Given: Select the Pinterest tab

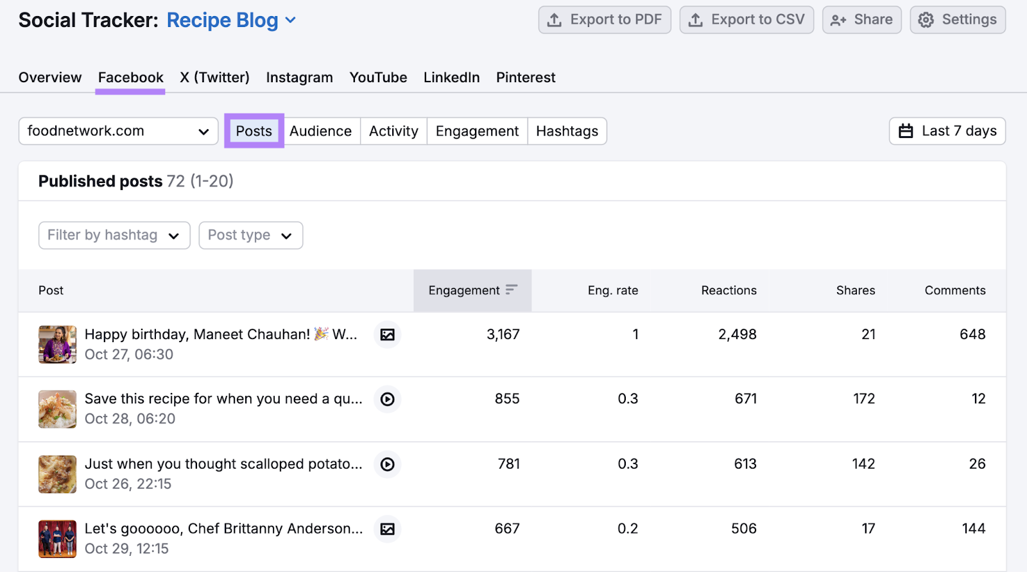Looking at the screenshot, I should pyautogui.click(x=526, y=78).
